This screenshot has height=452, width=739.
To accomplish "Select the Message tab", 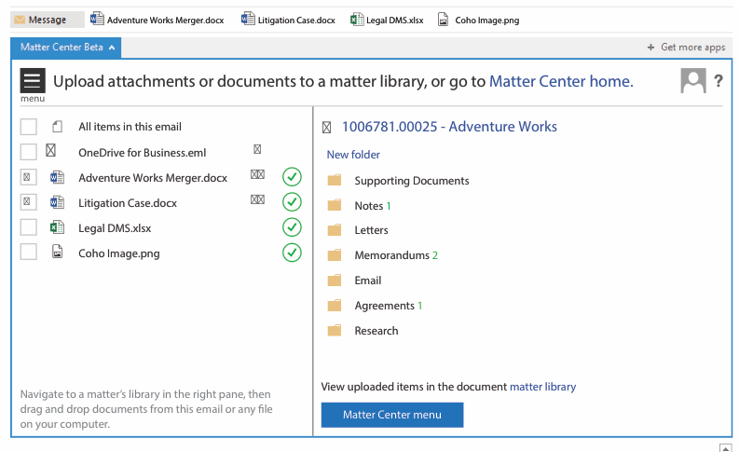I will click(48, 20).
